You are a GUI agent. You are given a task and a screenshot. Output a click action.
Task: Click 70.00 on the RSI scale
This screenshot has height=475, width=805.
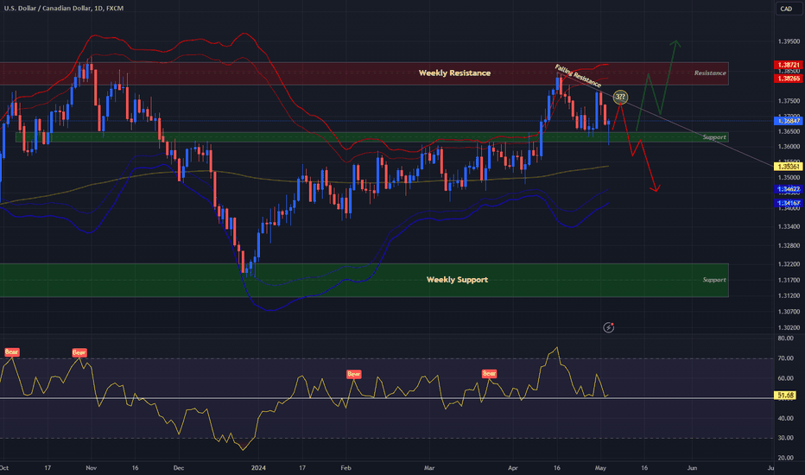pos(785,358)
